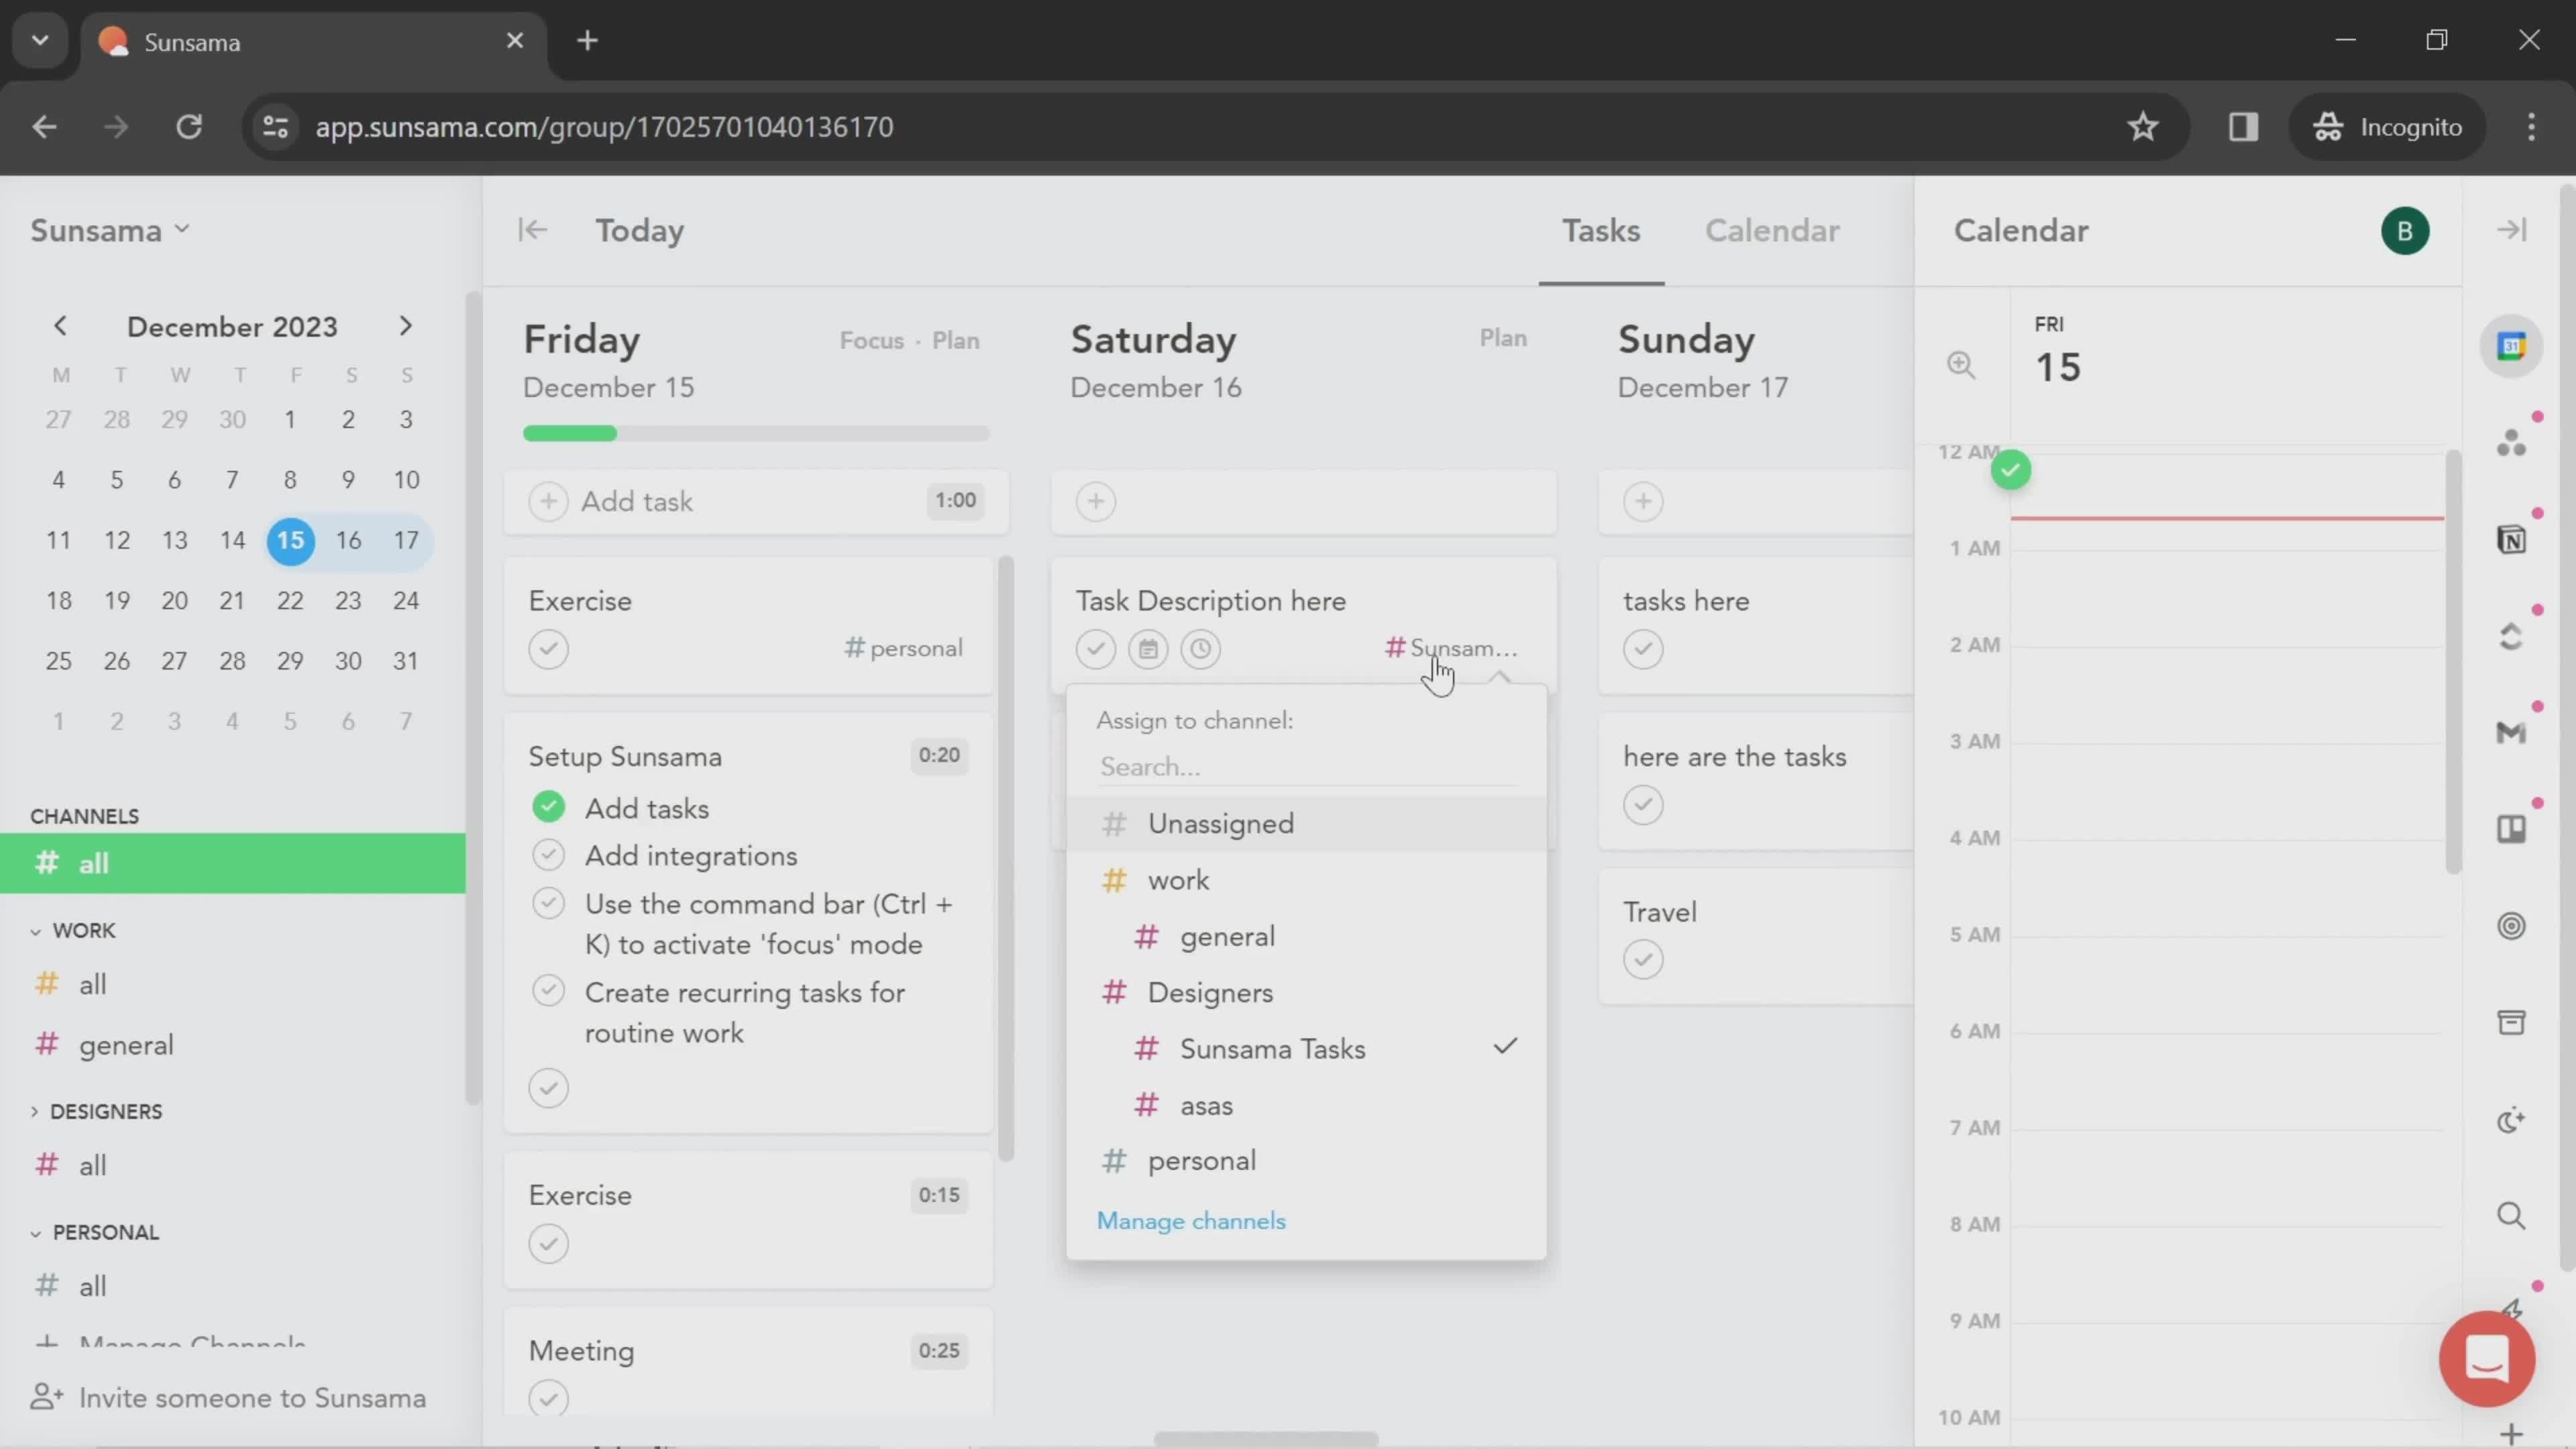Image resolution: width=2576 pixels, height=1449 pixels.
Task: Assign task to Designers channel
Action: pos(1306,993)
